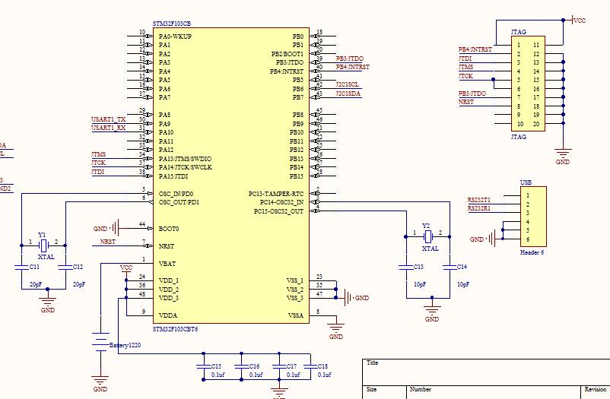This screenshot has width=610, height=399.
Task: Click the 10pF value of C14
Action: pyautogui.click(x=463, y=284)
